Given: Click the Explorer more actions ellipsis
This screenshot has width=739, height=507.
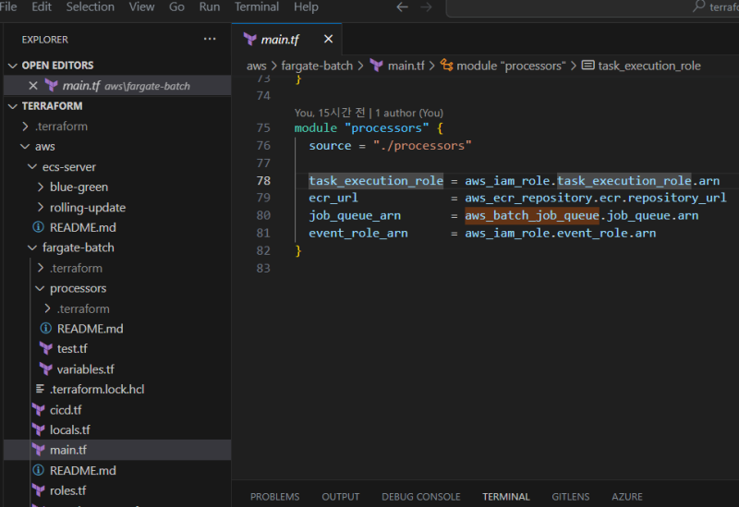Looking at the screenshot, I should coord(210,40).
